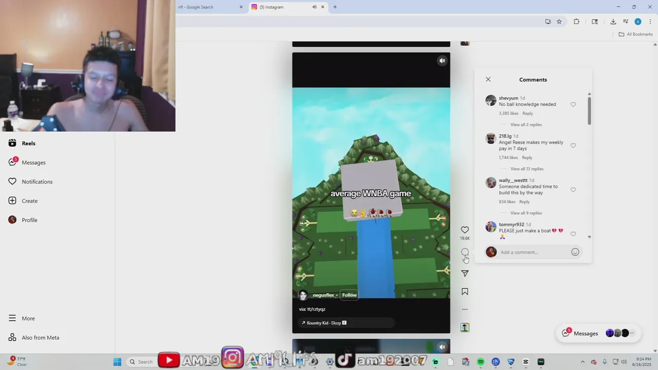Open the More menu in sidebar
658x370 pixels.
[22, 318]
